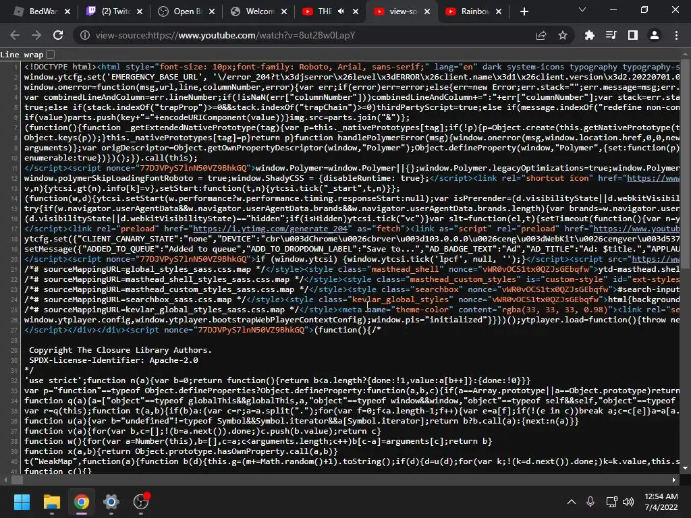
Task: Toggle the Line wrap checkbox
Action: pos(50,55)
